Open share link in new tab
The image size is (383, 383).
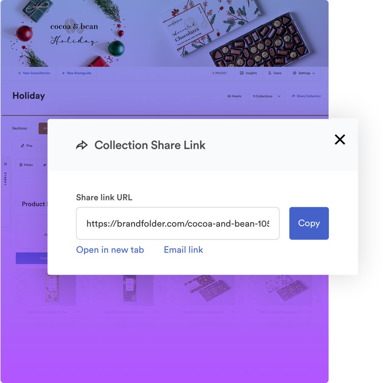pos(110,250)
